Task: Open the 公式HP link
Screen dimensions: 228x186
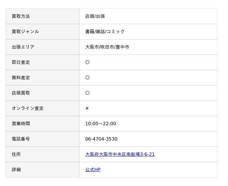Action: point(93,170)
